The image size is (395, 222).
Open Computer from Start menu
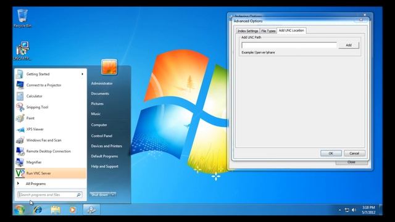click(x=99, y=125)
